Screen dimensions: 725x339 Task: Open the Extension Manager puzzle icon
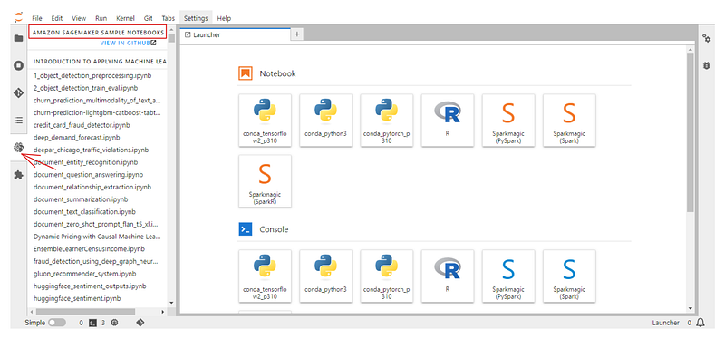coord(18,175)
